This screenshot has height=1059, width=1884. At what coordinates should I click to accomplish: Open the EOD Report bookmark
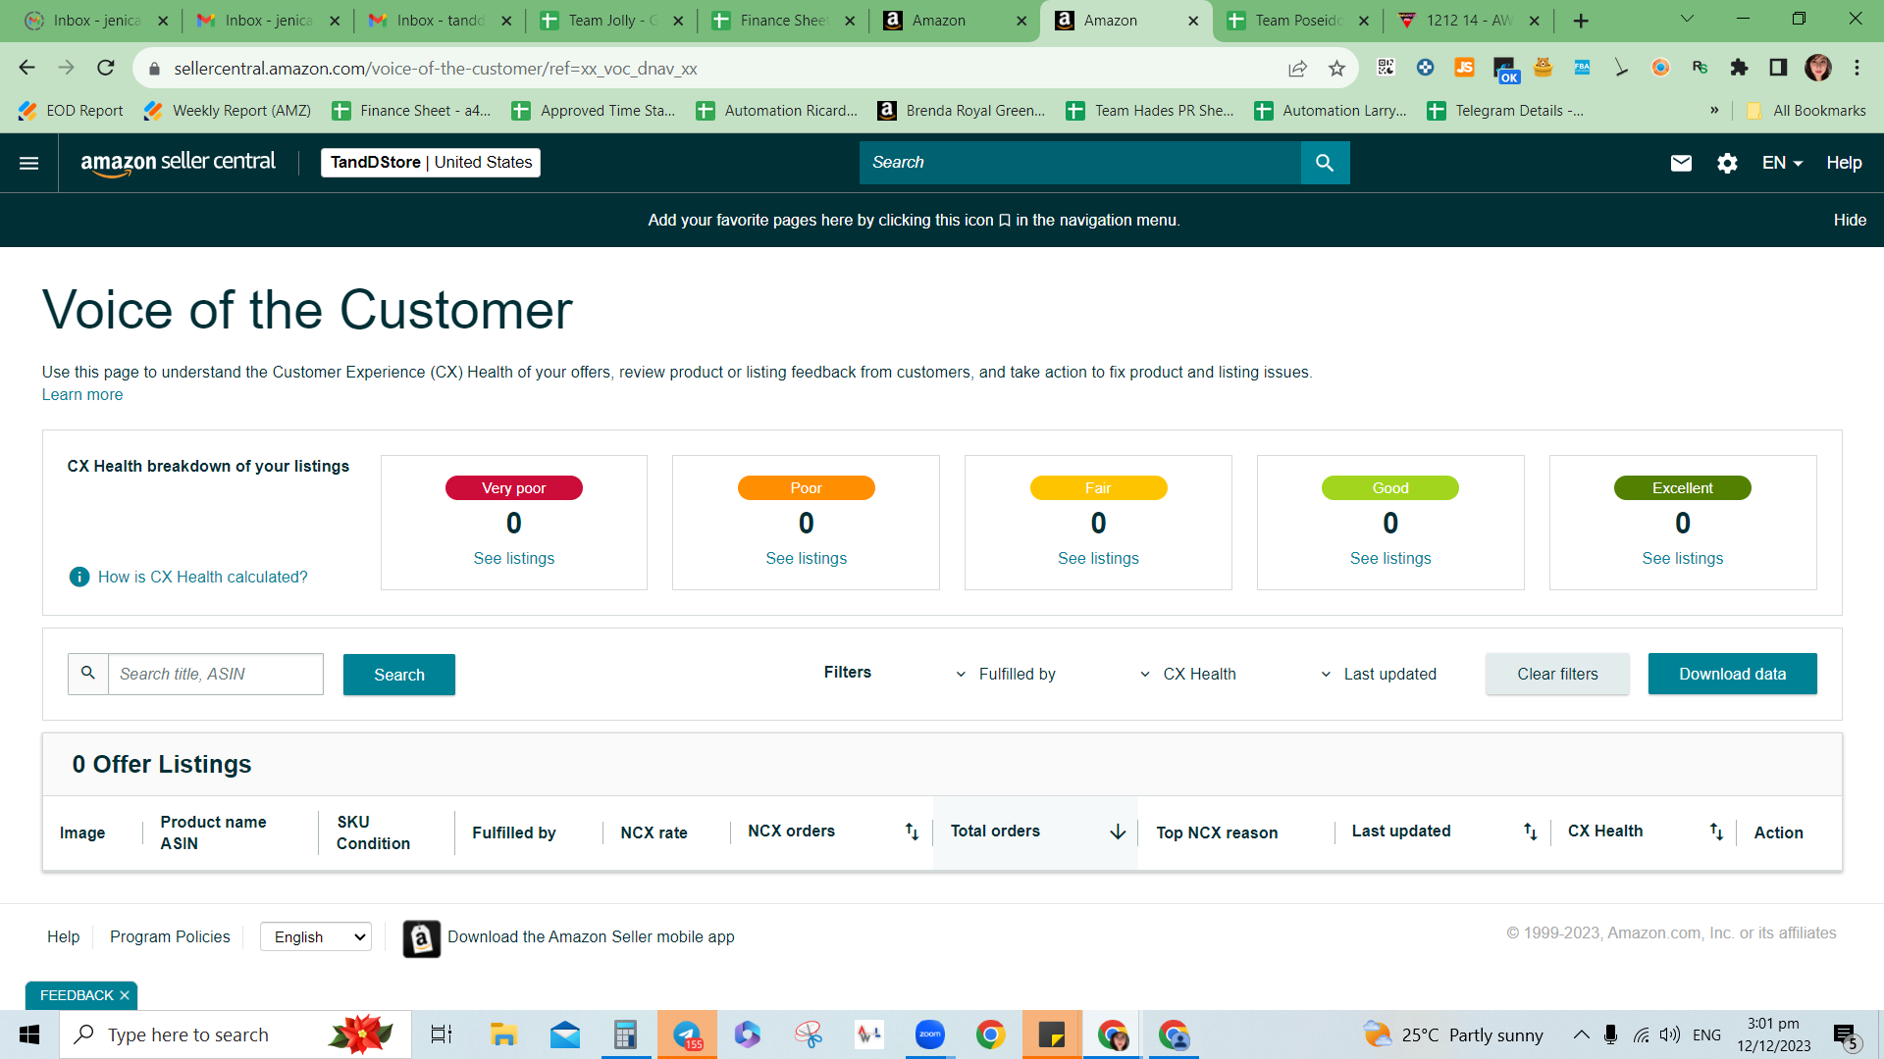coord(72,111)
